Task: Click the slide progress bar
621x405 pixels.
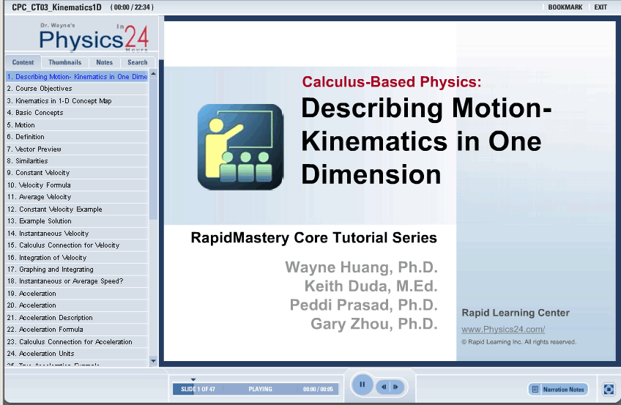Action: coord(256,390)
